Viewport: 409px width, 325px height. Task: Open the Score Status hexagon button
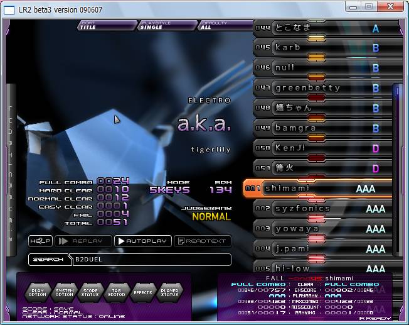pyautogui.click(x=90, y=292)
